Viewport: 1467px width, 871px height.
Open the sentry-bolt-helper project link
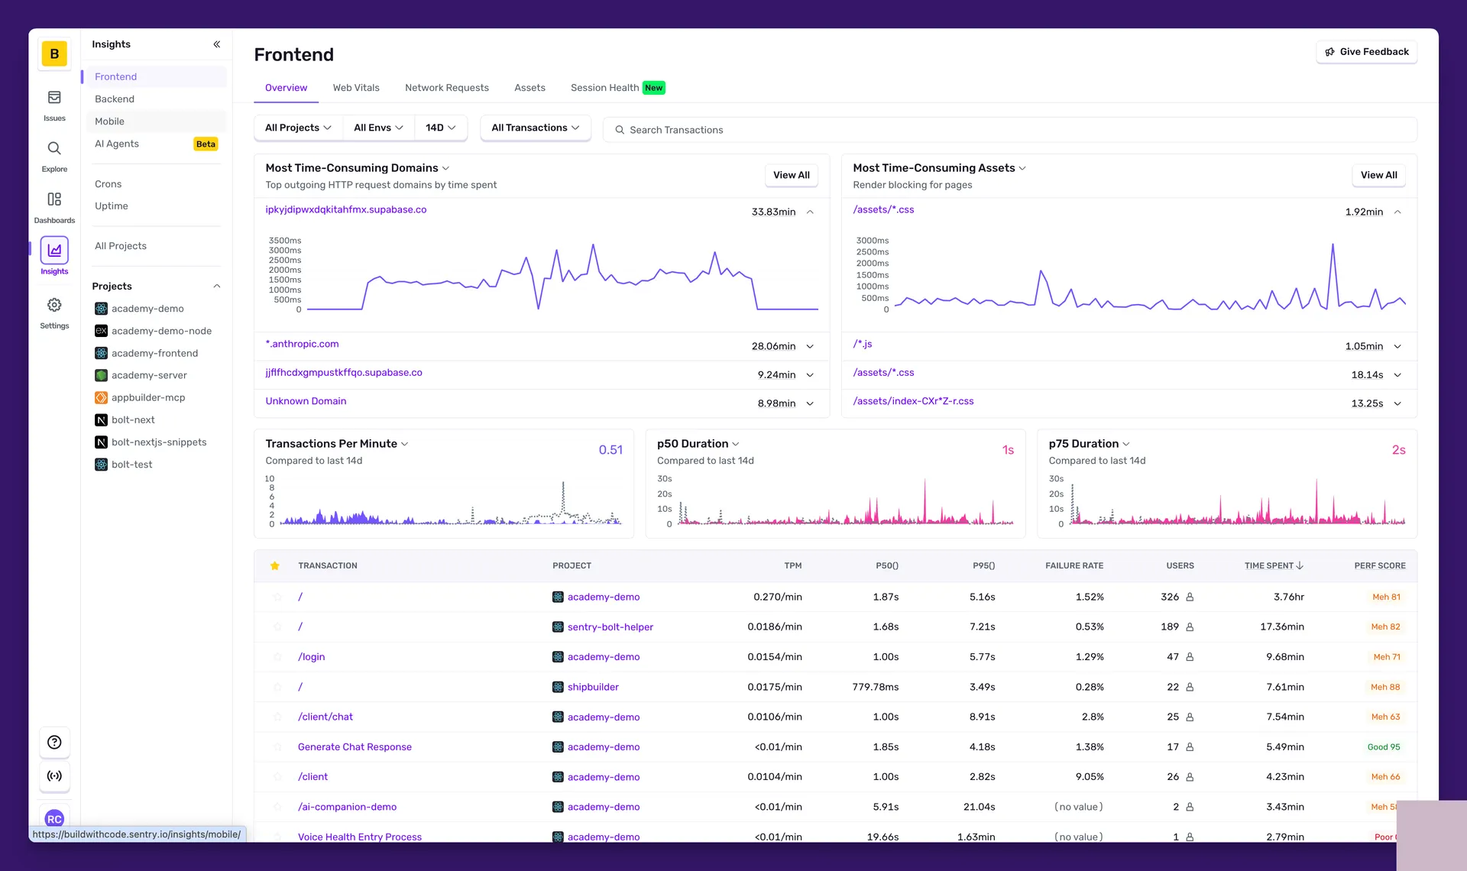[610, 627]
